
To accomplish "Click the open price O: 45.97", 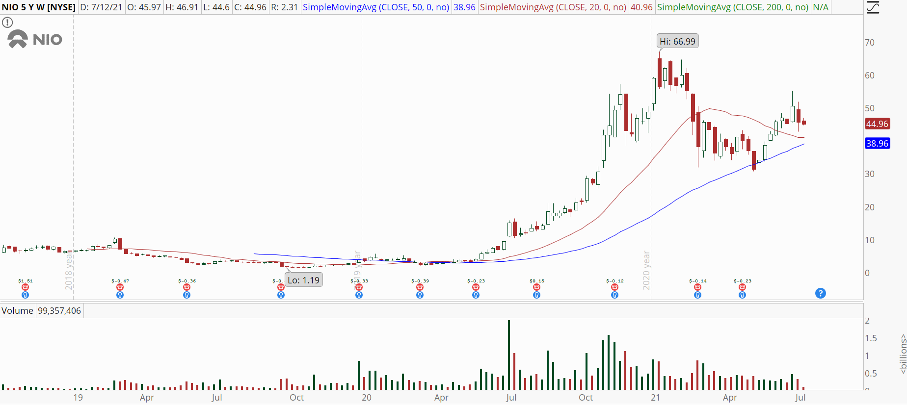I will click(x=144, y=7).
